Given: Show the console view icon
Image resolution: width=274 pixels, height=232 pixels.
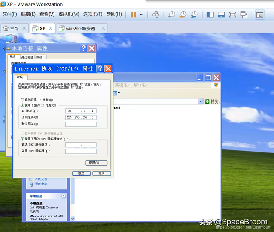Looking at the screenshot, I should (x=260, y=15).
